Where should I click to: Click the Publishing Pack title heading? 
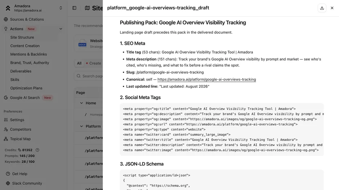tap(183, 23)
